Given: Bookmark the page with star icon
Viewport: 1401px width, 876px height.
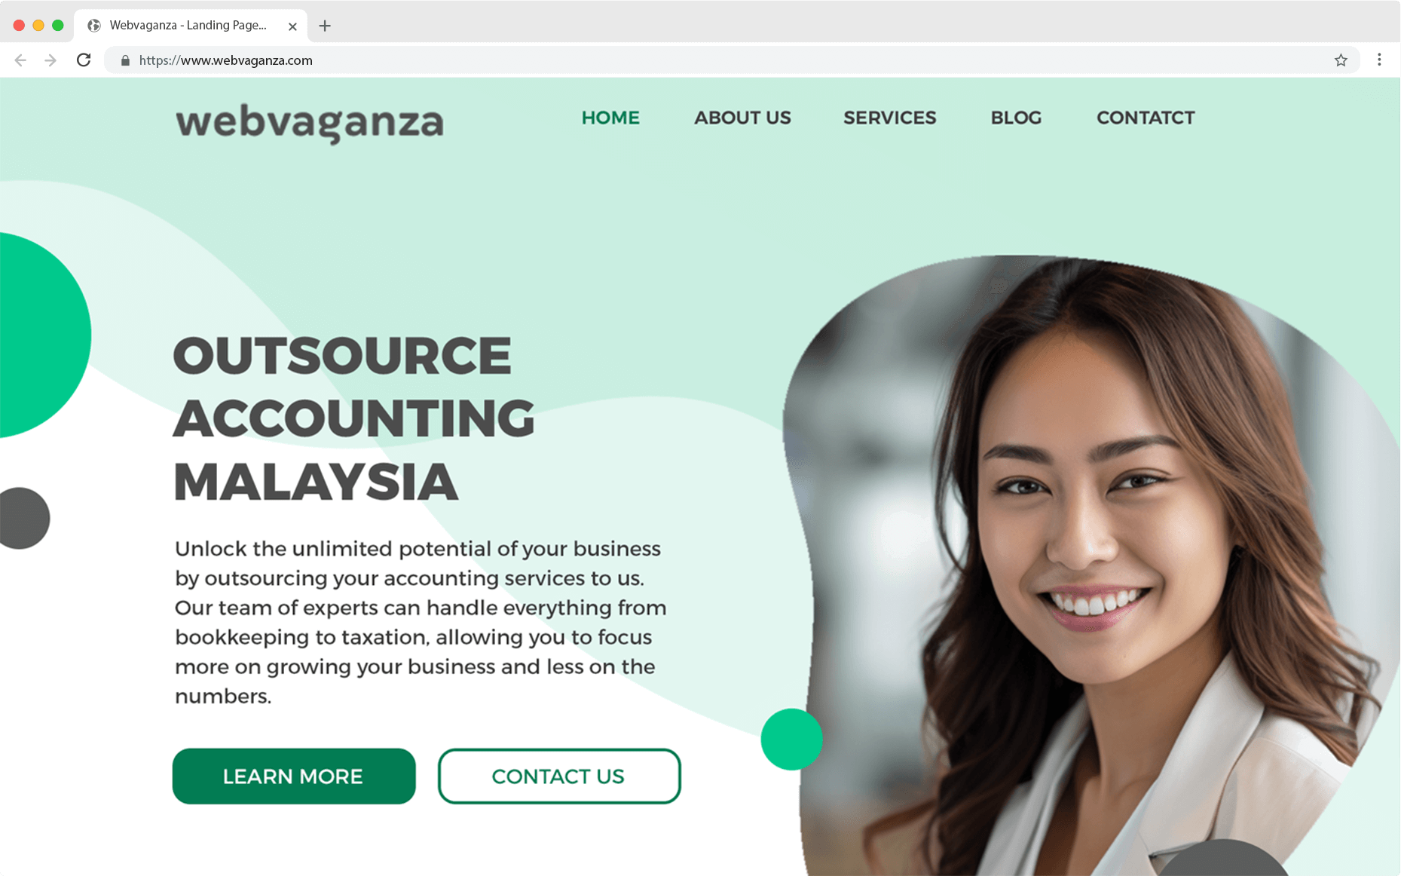Looking at the screenshot, I should point(1341,60).
